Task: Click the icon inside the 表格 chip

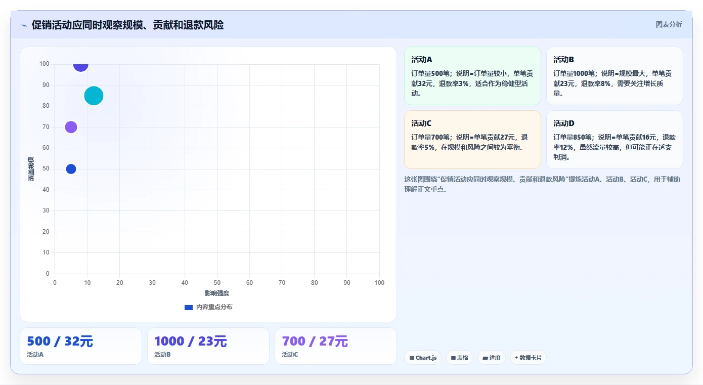Action: pos(453,358)
